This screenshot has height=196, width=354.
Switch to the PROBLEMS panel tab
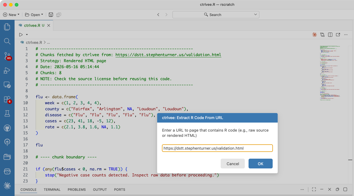pyautogui.click(x=77, y=189)
